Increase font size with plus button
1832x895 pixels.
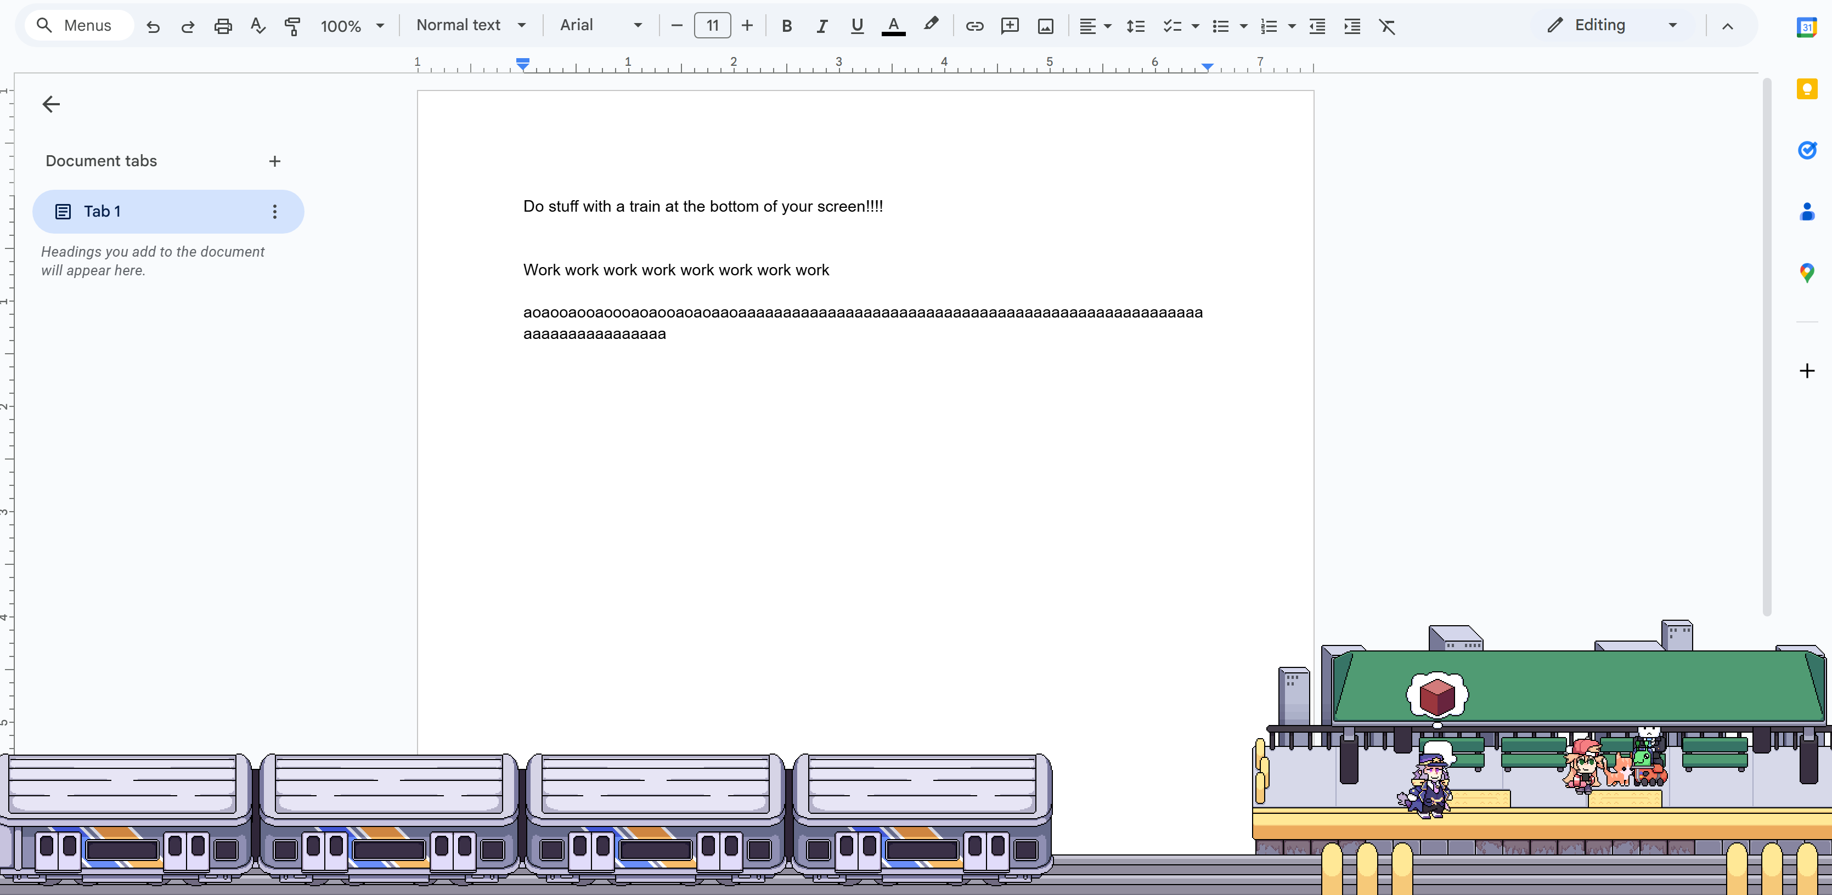(747, 26)
